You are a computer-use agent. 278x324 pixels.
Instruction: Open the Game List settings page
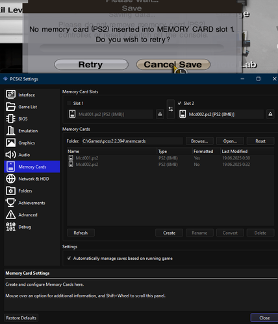point(32,107)
